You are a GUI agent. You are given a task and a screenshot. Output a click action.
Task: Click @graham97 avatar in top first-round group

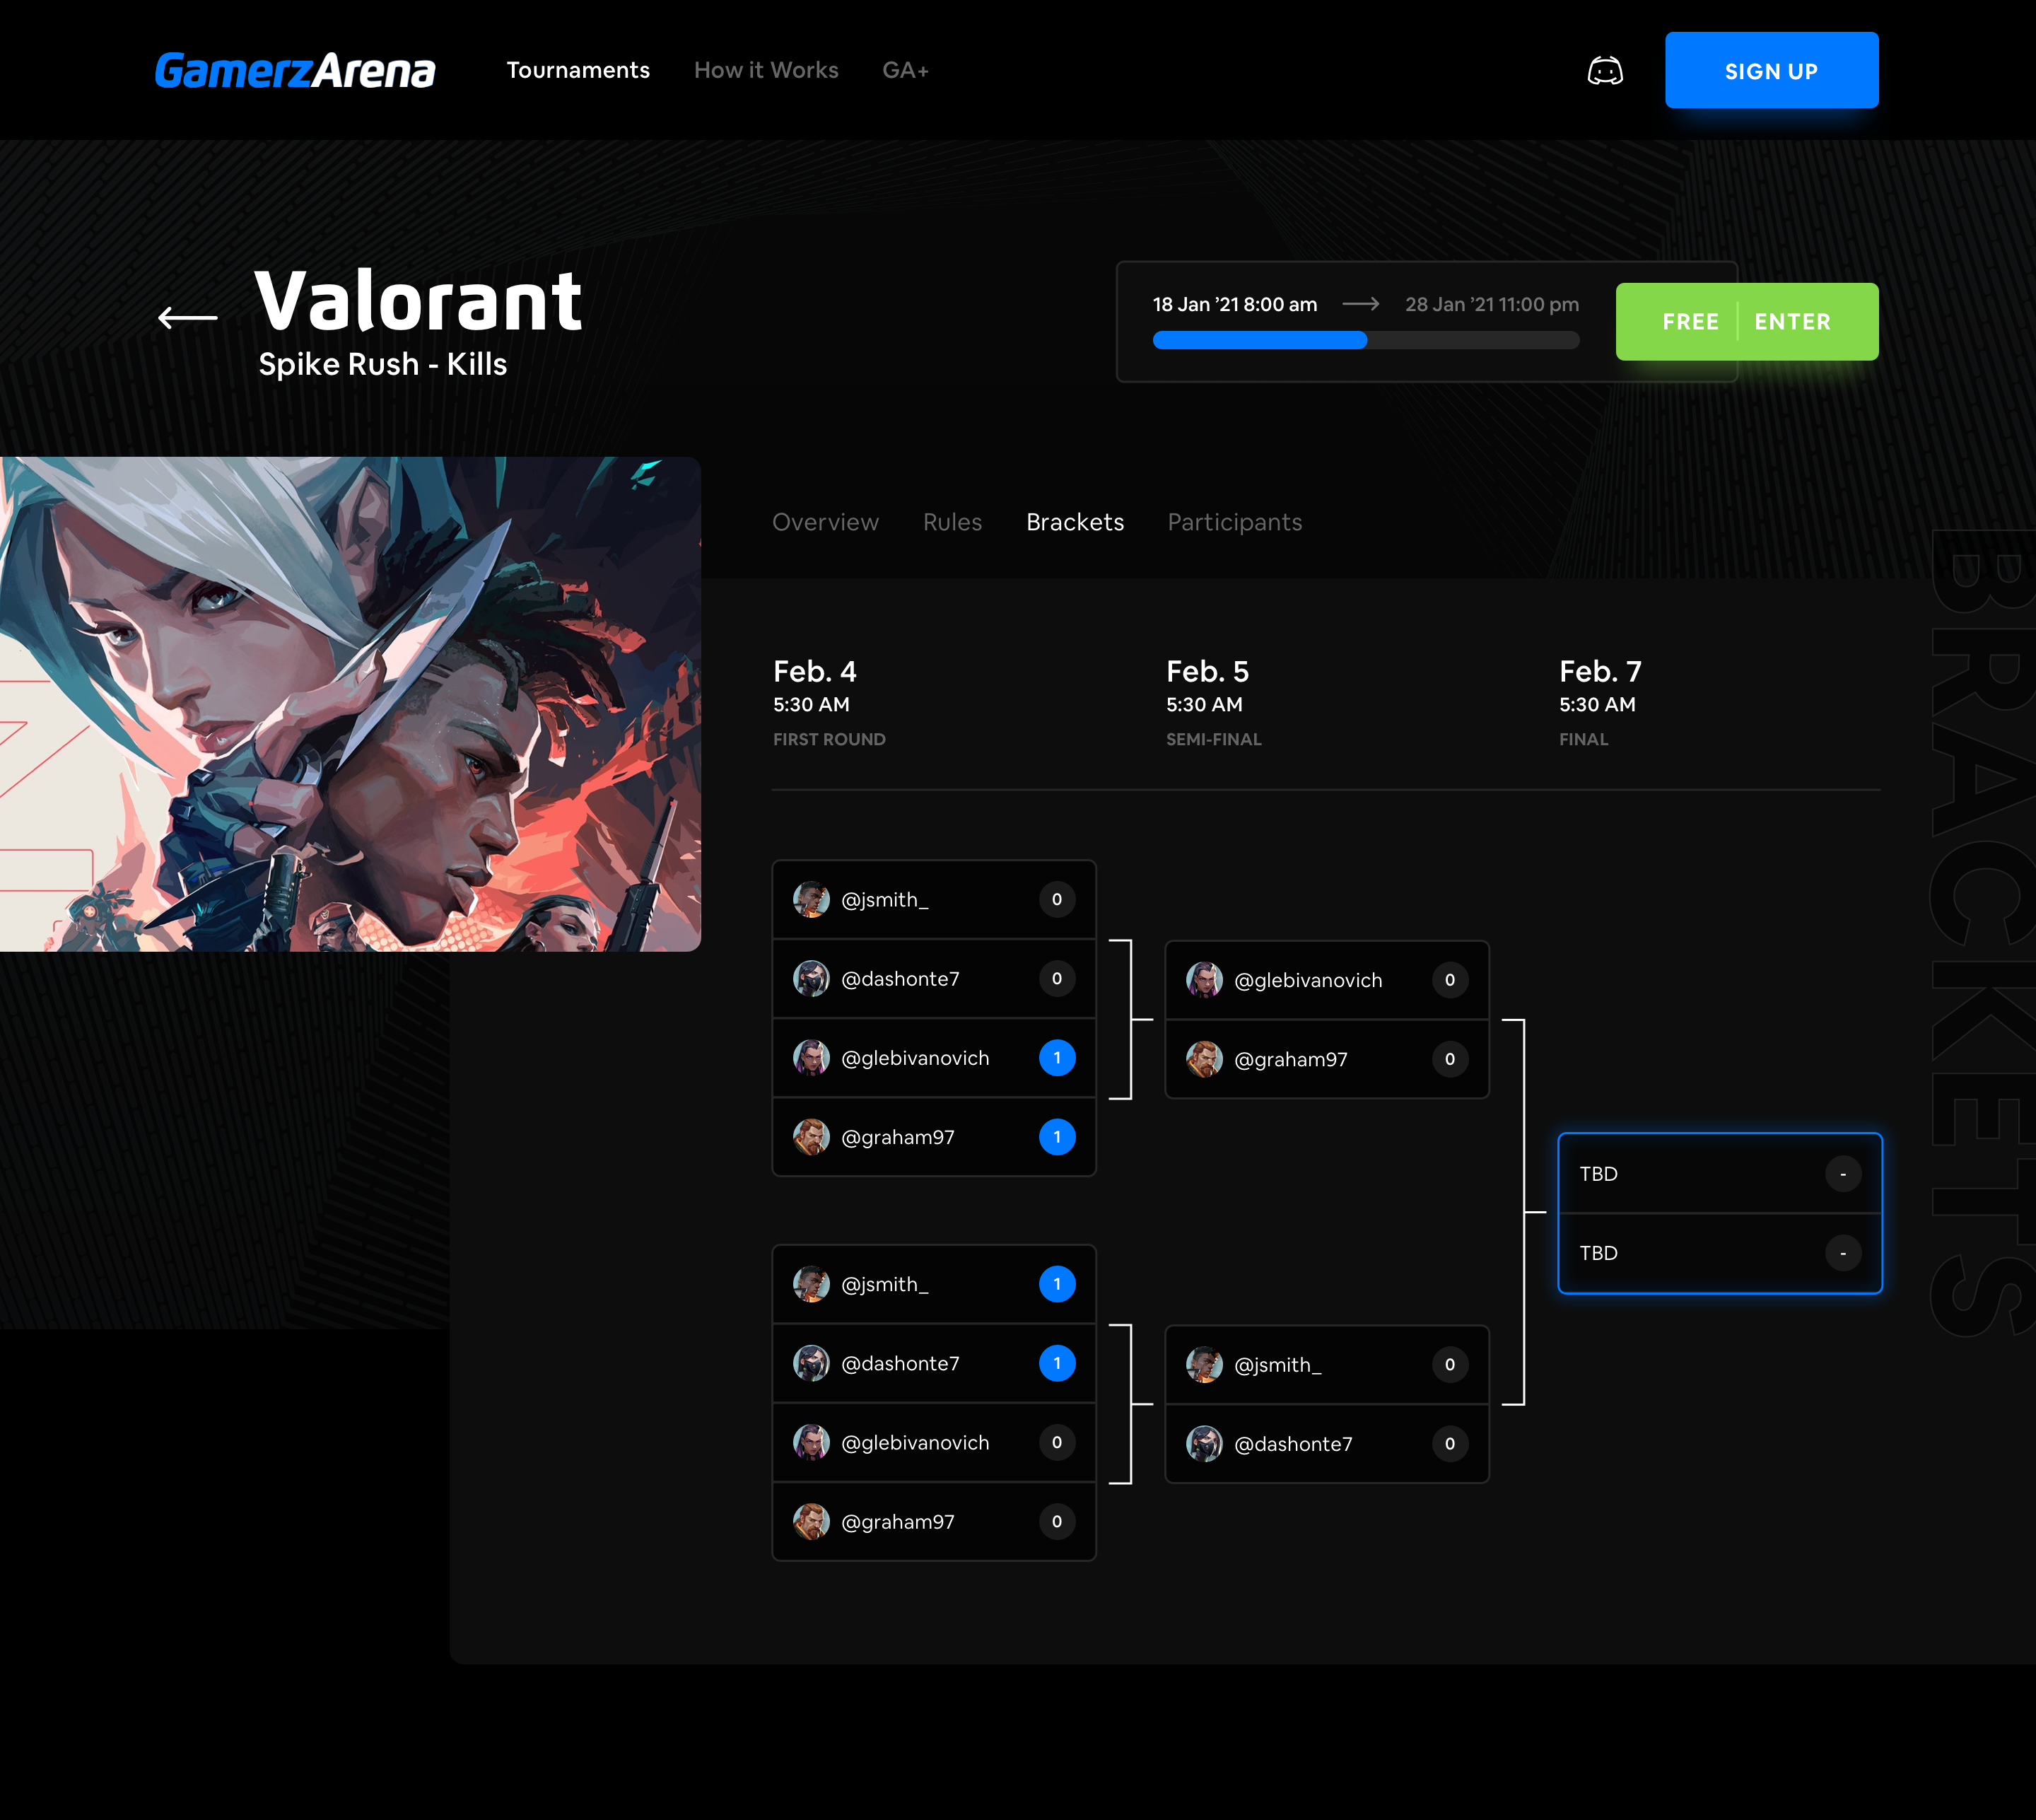(x=811, y=1137)
